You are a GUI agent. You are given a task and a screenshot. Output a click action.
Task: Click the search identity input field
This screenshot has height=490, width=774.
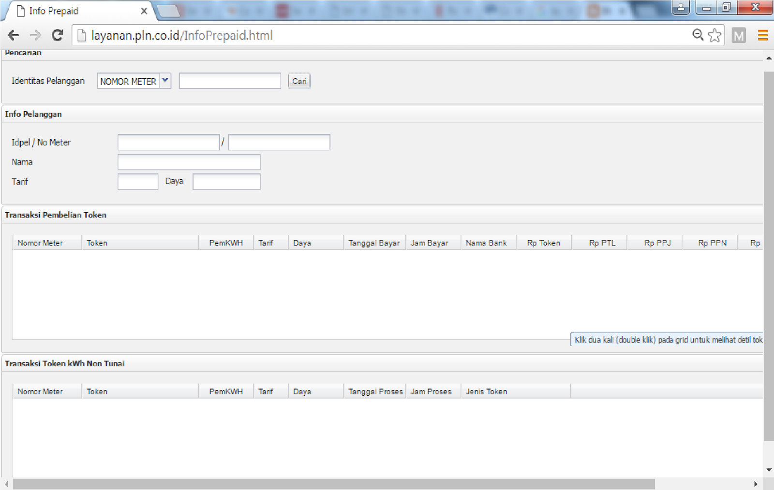[x=230, y=81]
